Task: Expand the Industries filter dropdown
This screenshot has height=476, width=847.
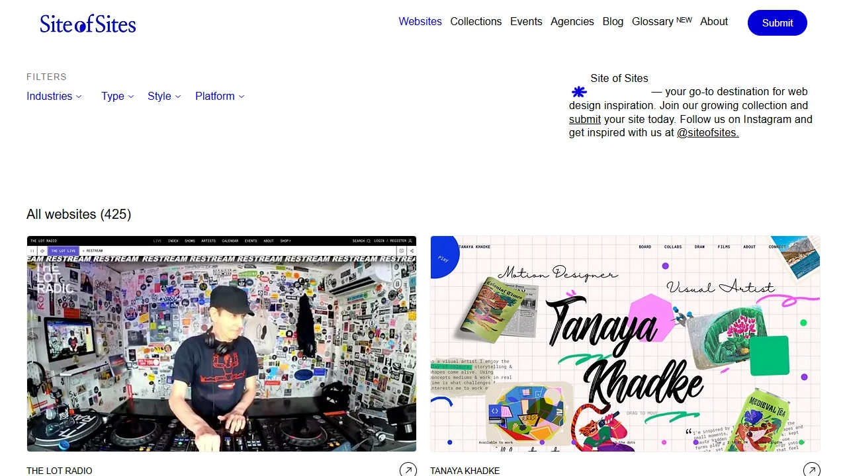Action: click(x=54, y=96)
